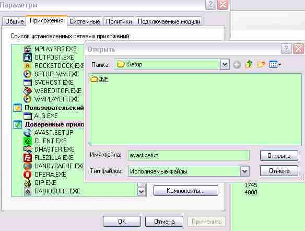Switch to the Общие tab
Viewport: 305px width, 231px height.
tap(15, 21)
